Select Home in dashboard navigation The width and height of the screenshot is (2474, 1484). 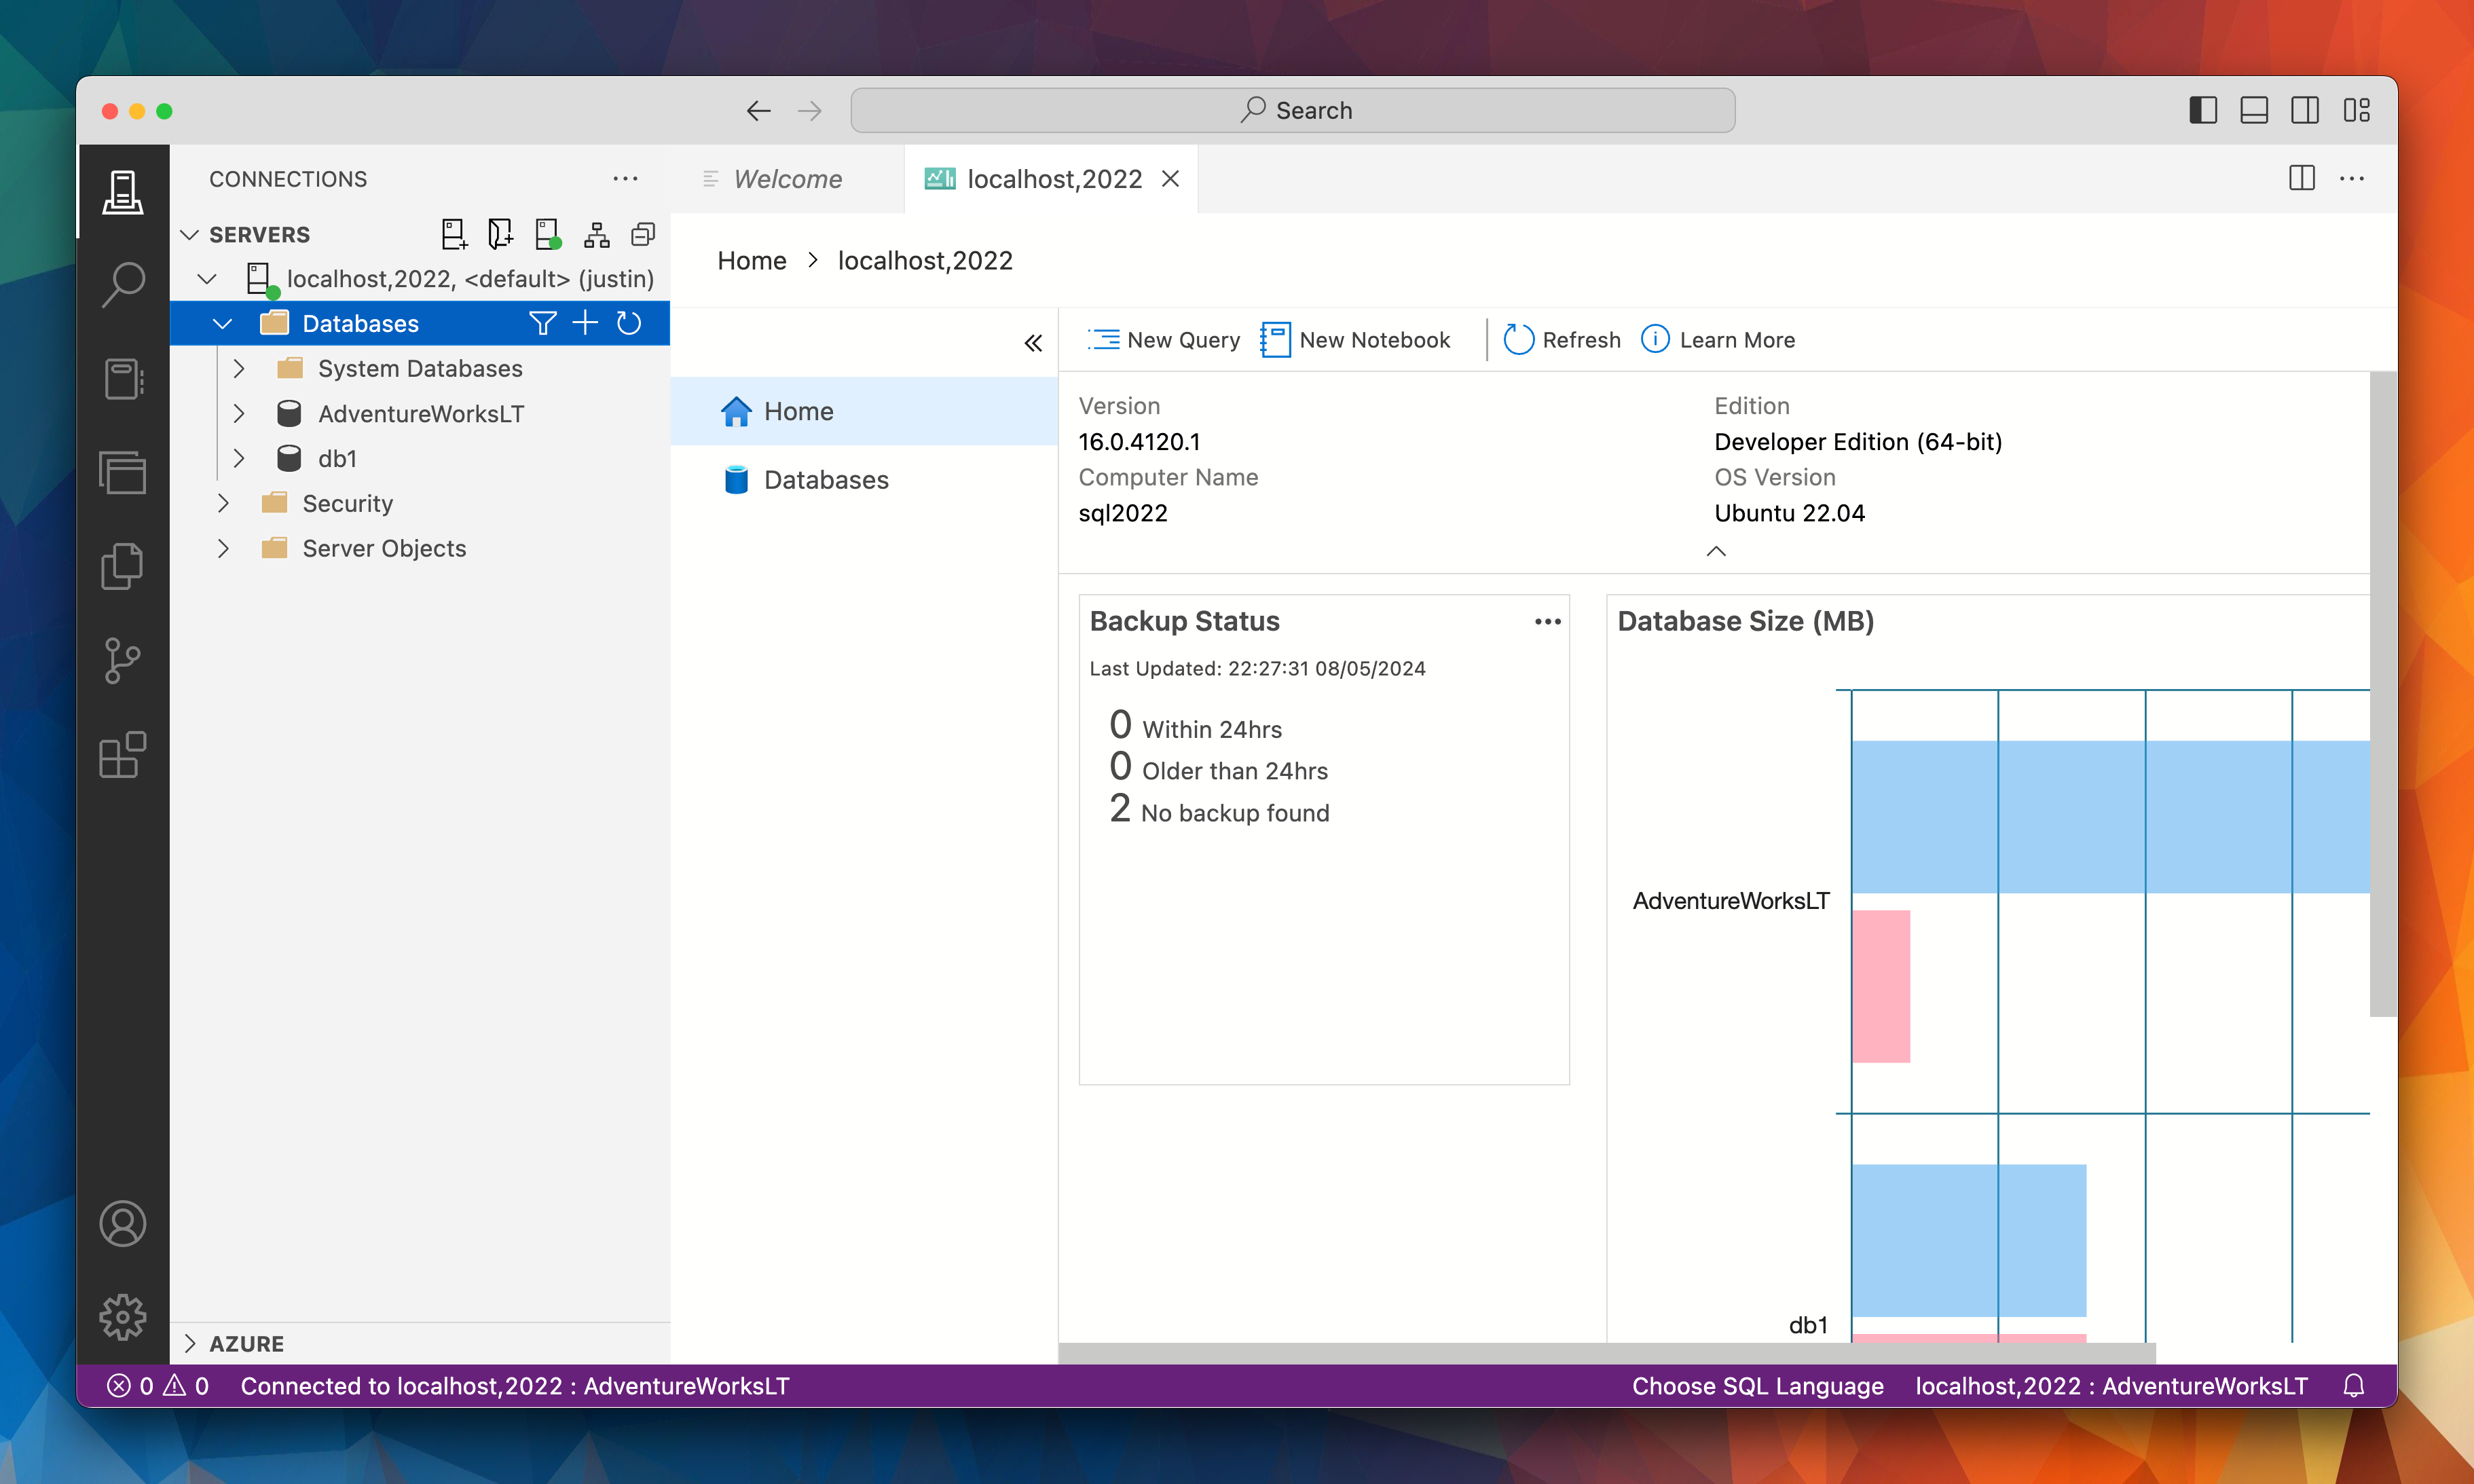[864, 411]
